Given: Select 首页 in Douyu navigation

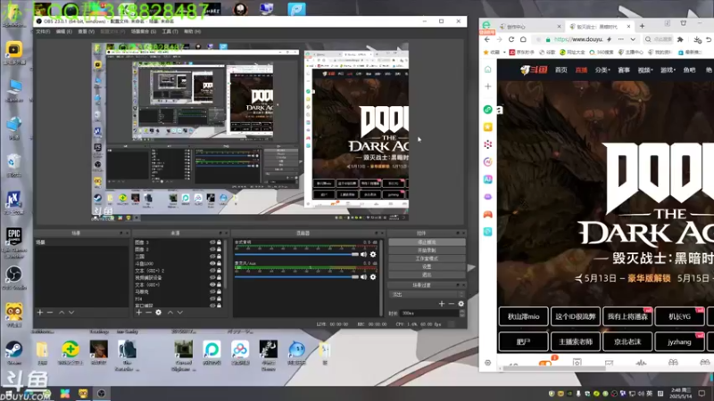Looking at the screenshot, I should (x=561, y=70).
